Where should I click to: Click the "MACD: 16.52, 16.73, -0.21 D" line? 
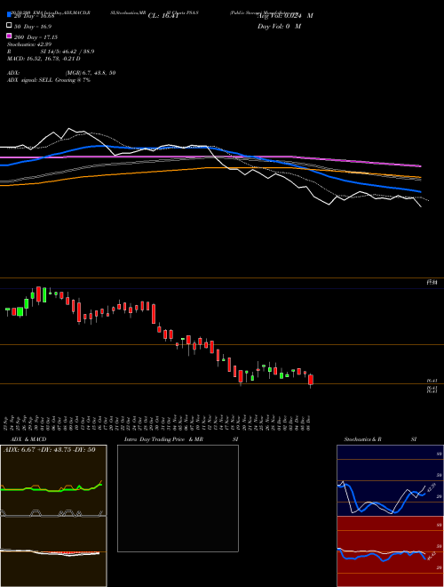tap(44, 59)
